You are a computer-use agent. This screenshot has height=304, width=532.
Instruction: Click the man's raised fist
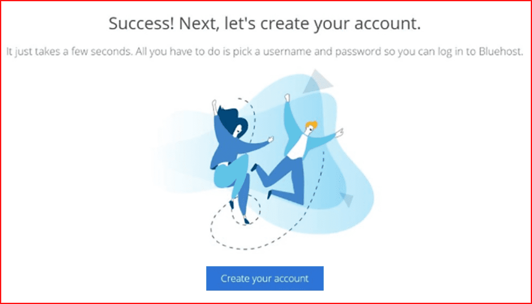pos(287,98)
